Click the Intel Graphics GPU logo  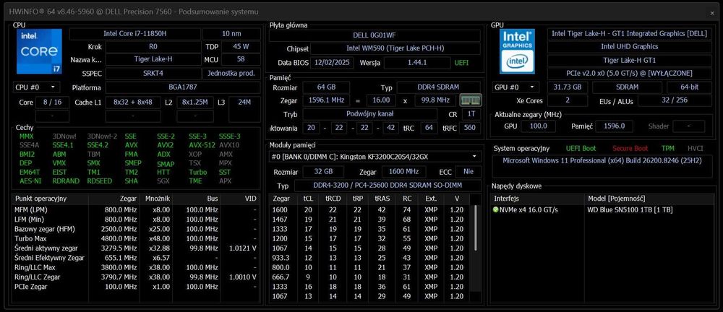(x=518, y=51)
